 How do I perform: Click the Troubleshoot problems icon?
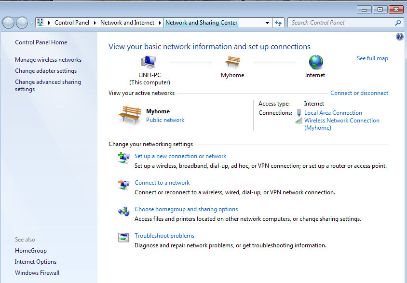click(x=124, y=237)
